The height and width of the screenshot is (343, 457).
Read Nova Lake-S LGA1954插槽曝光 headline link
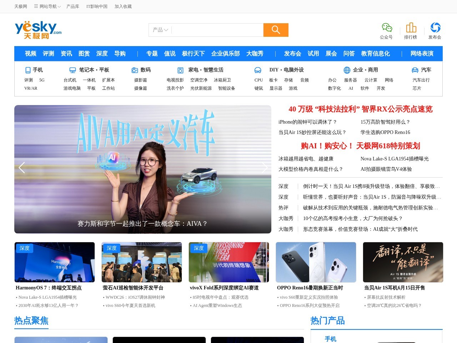point(395,159)
